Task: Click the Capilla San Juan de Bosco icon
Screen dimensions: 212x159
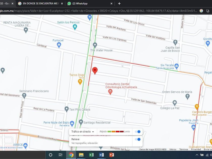Action: click(175, 42)
